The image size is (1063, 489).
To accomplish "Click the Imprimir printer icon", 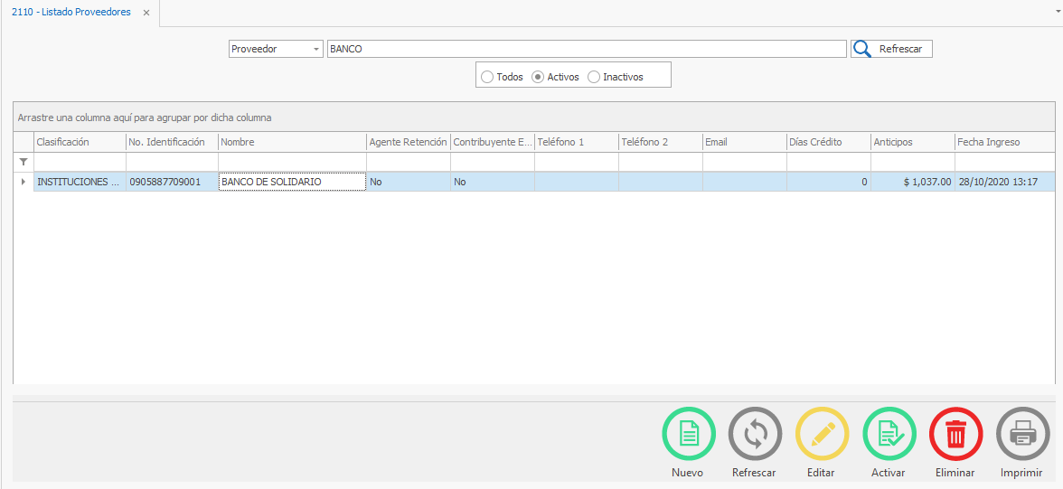I will point(1022,434).
